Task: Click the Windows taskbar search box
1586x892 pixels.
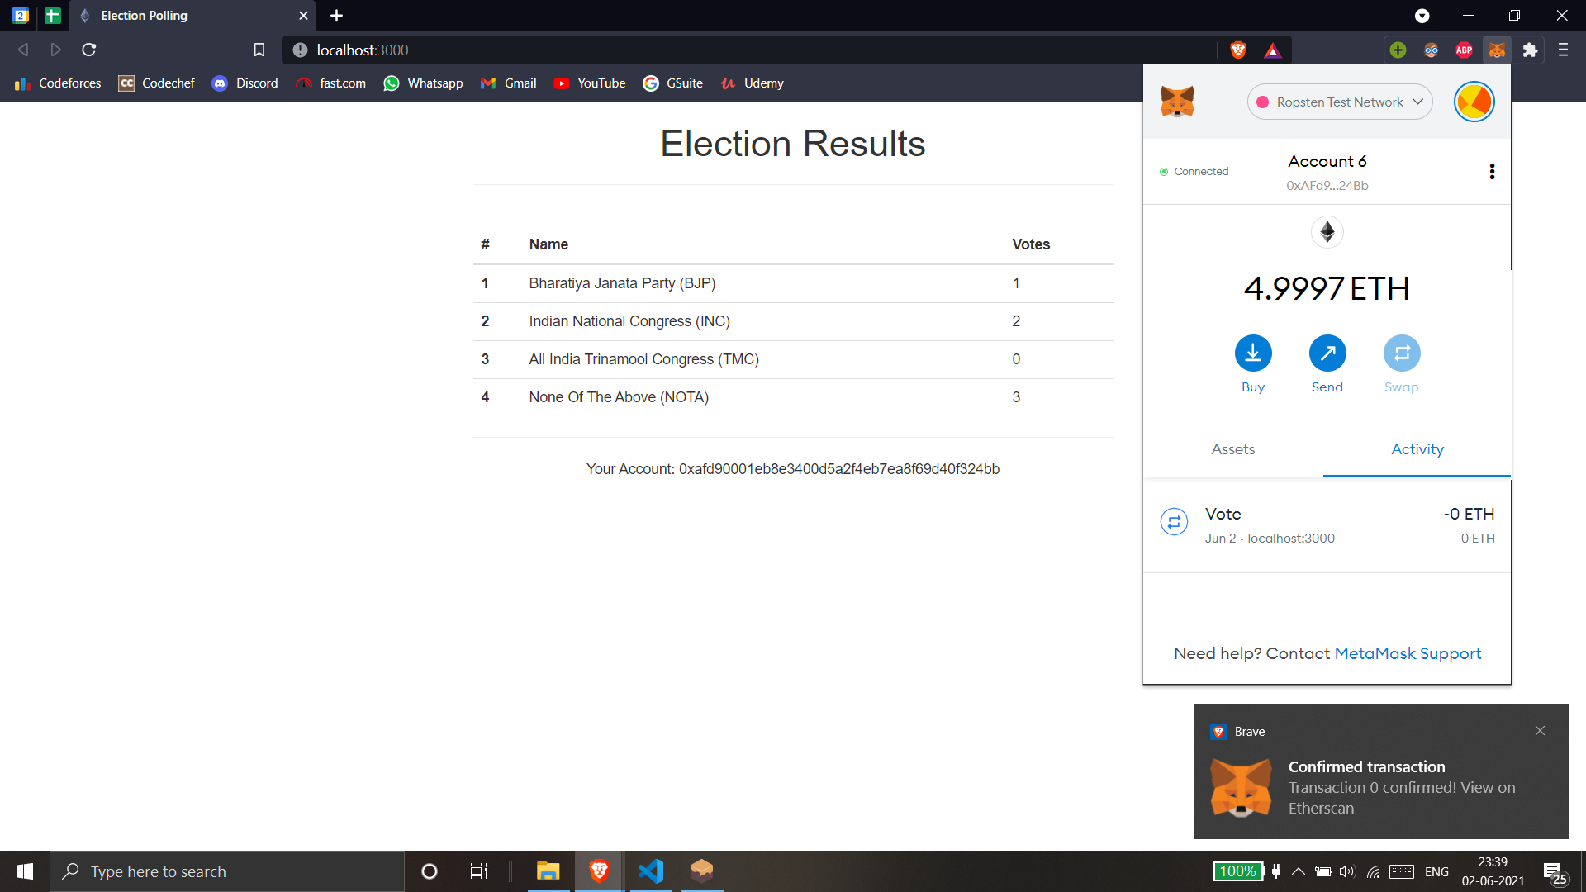Action: 227,871
